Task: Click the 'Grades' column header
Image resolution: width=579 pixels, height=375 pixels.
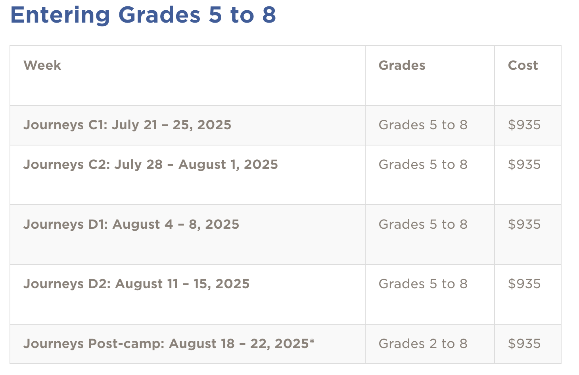Action: (402, 65)
